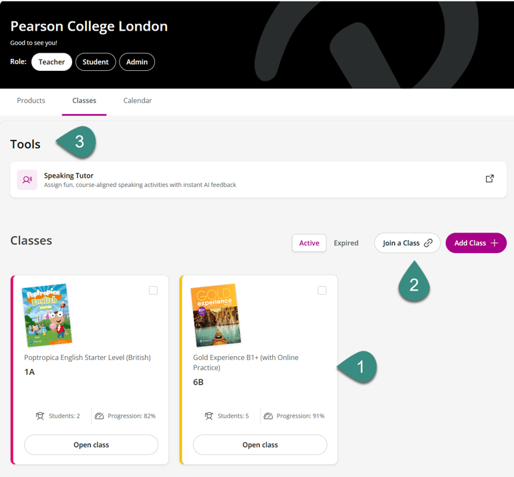
Task: Show Active classes
Action: 309,243
